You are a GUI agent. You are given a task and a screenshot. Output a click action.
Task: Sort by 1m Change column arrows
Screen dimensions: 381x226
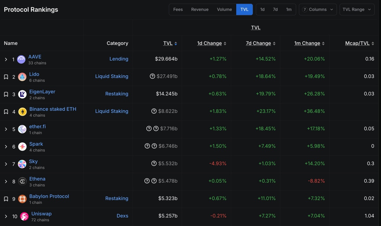323,43
